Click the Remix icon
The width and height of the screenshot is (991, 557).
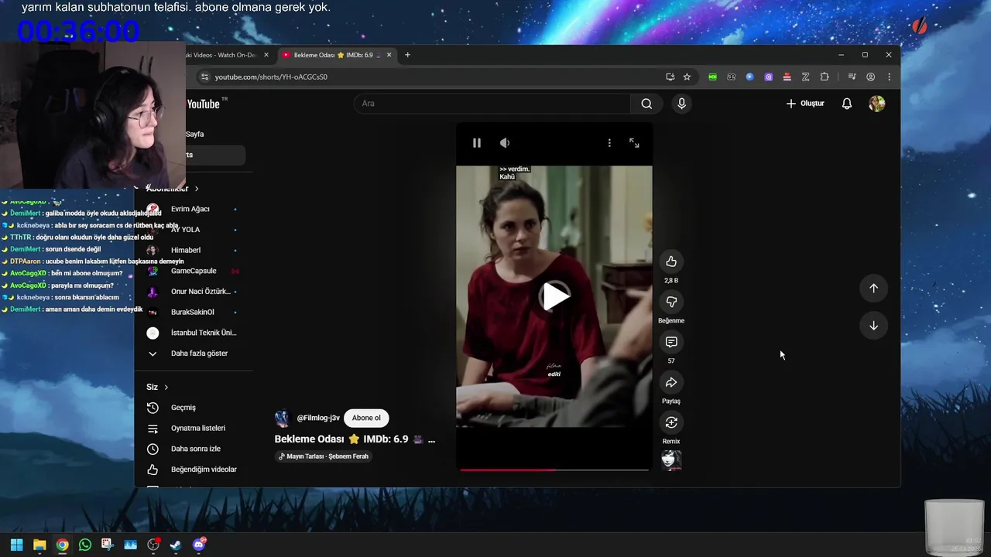point(671,422)
